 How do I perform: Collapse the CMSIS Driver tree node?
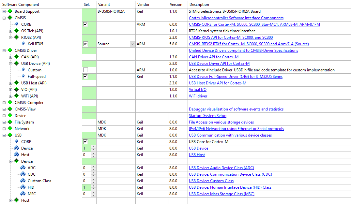[4, 51]
